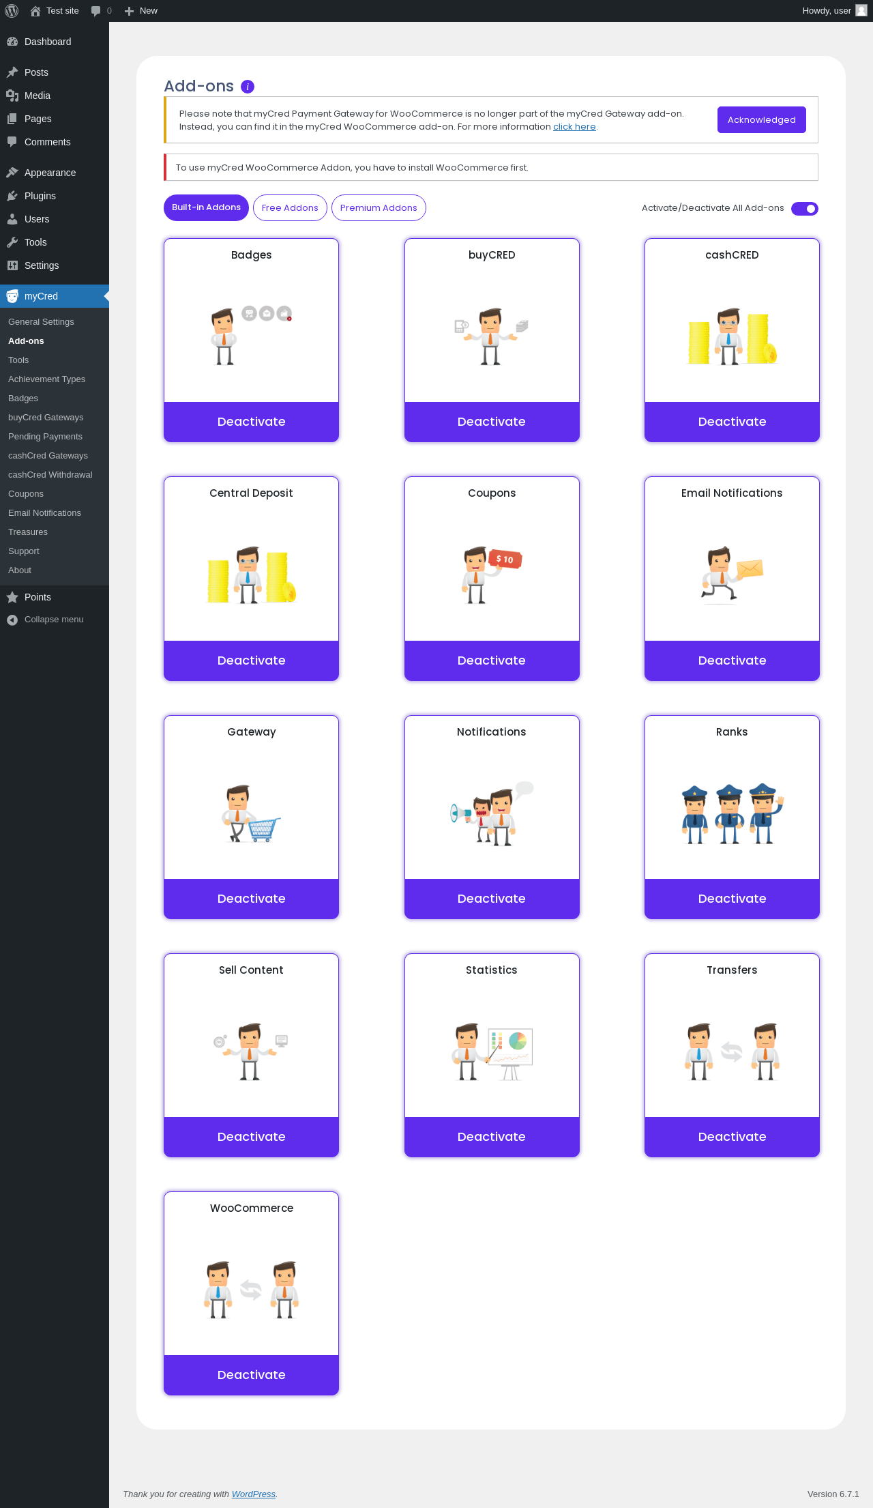
Task: Deactivate the Coupons add-on
Action: pyautogui.click(x=492, y=661)
